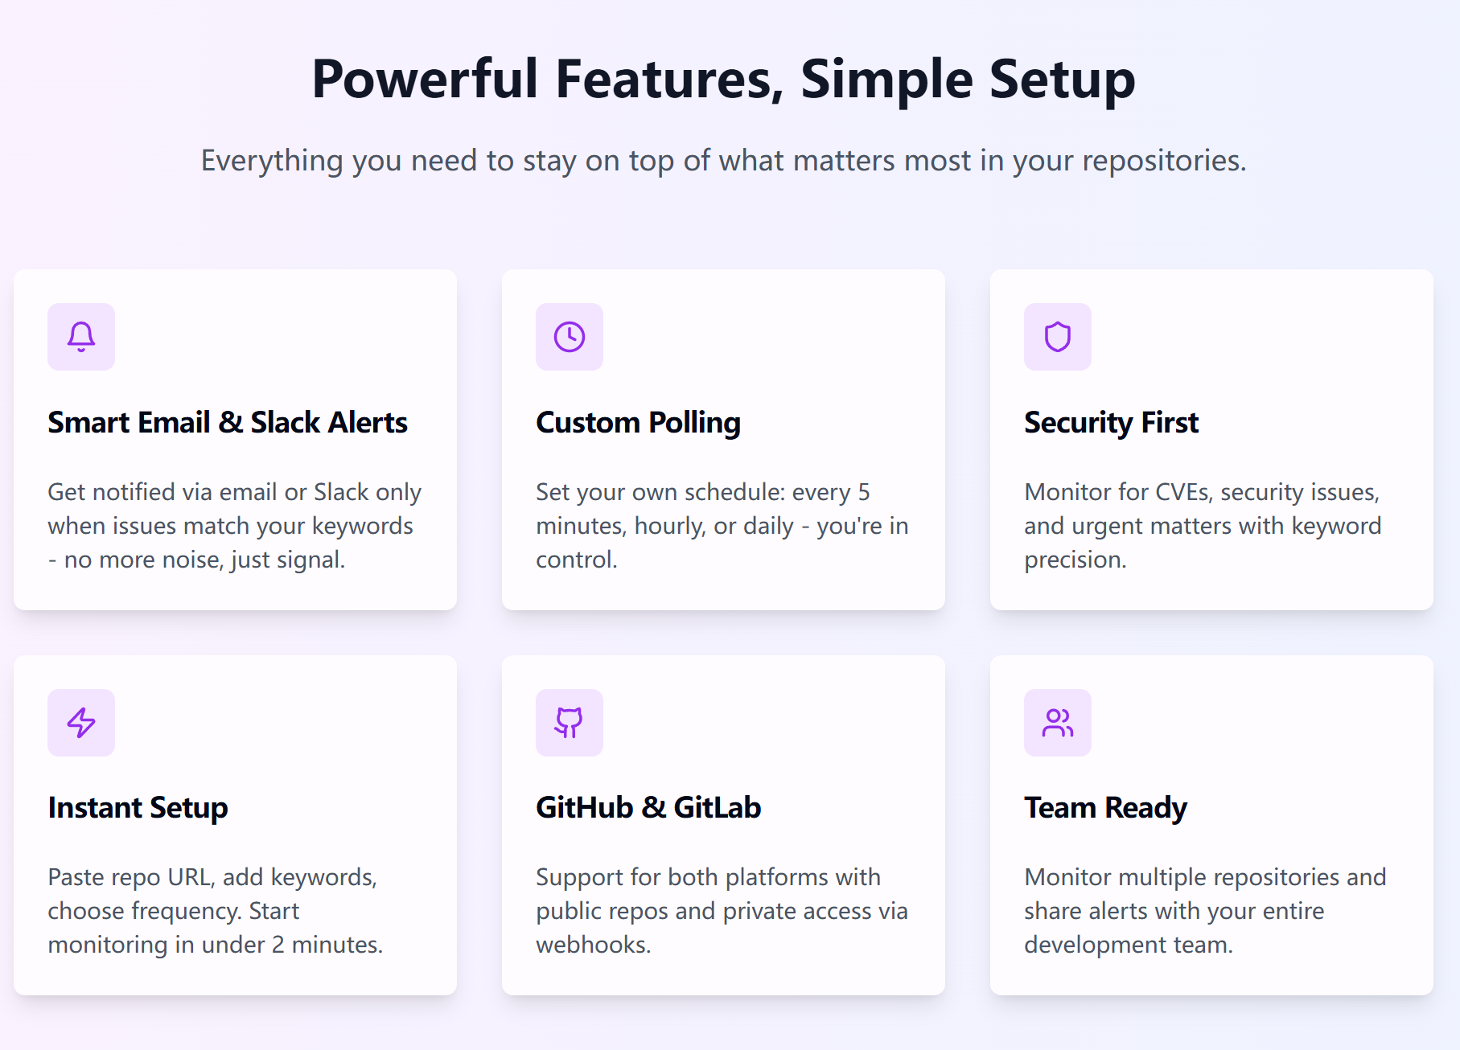Click the Security First card title

pos(1112,423)
